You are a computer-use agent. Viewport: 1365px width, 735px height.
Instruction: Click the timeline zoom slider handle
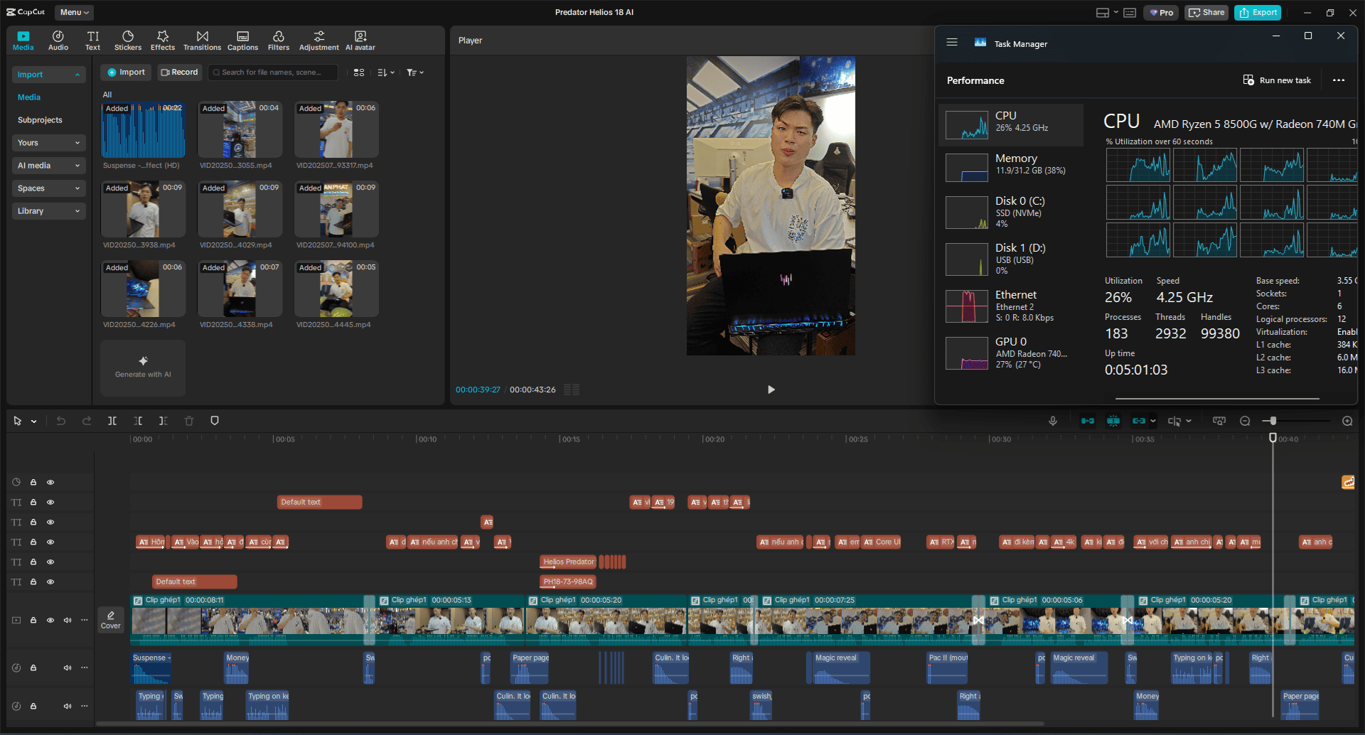tap(1273, 421)
